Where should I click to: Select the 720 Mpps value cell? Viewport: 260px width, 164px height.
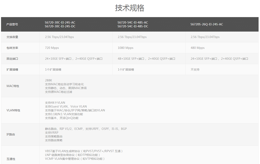point(52,48)
